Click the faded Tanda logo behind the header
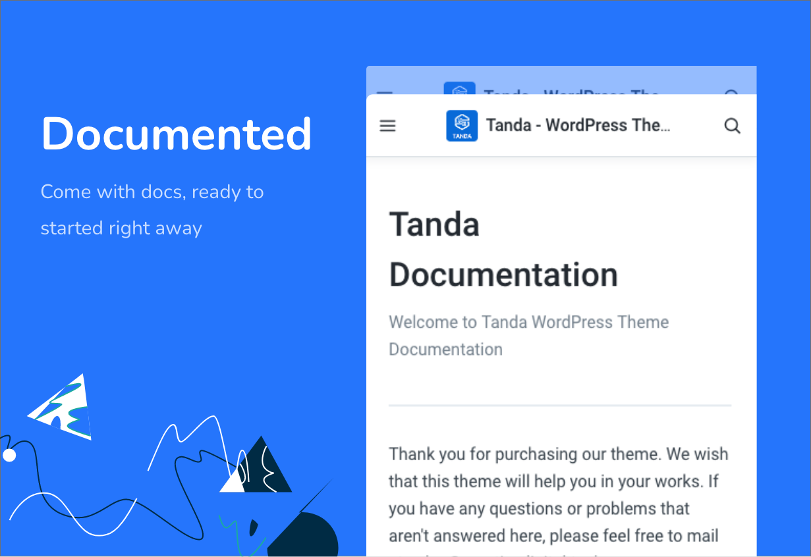This screenshot has width=811, height=557. 459,90
